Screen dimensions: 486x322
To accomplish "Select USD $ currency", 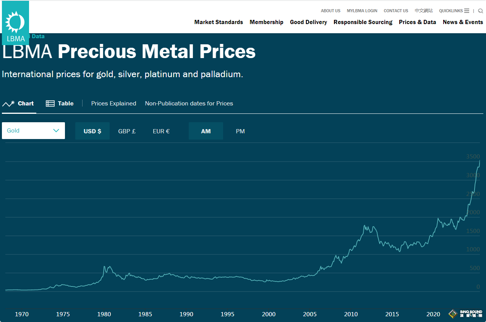I will click(x=92, y=131).
